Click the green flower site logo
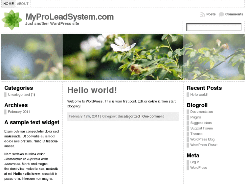 (x=12, y=20)
